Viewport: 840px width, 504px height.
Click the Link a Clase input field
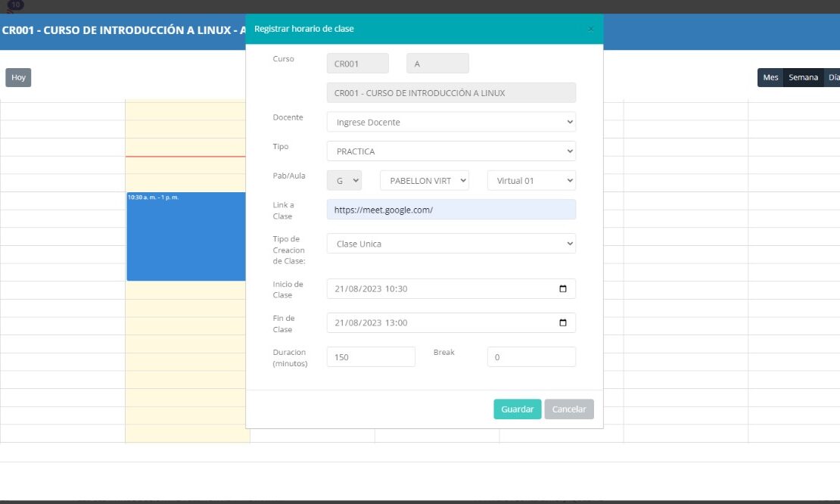[x=451, y=210]
